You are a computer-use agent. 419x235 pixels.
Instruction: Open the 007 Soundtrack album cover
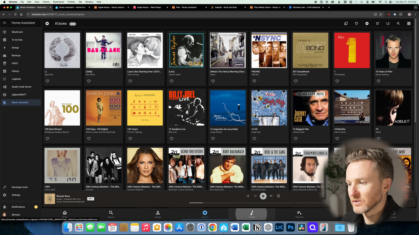click(310, 50)
